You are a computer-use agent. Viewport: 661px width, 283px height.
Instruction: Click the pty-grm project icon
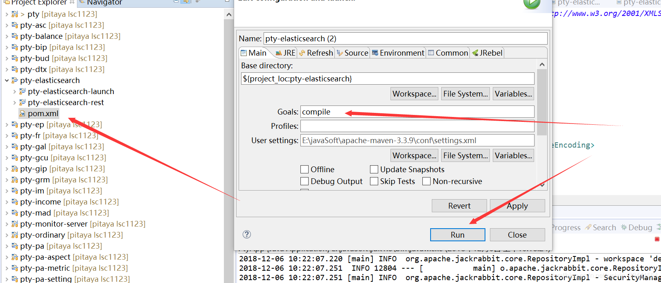15,180
